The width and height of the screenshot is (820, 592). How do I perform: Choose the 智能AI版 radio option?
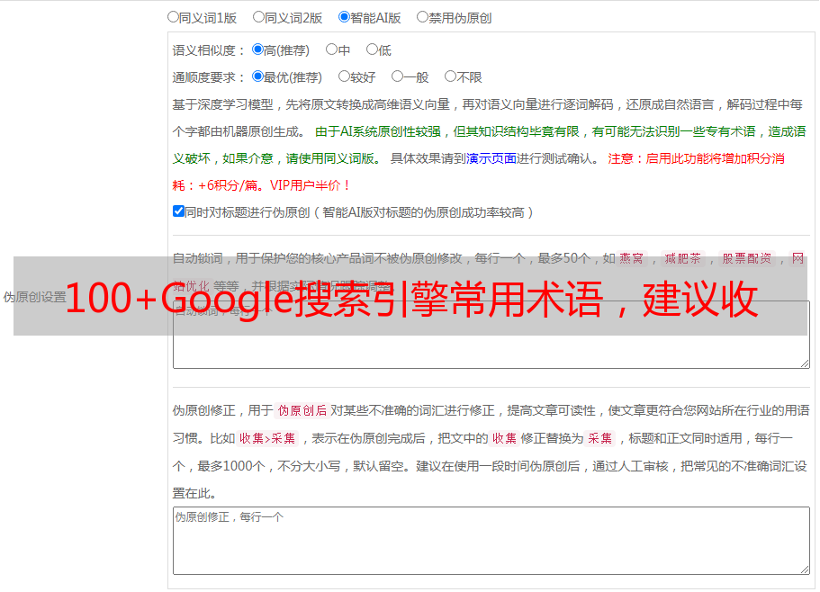coord(344,17)
